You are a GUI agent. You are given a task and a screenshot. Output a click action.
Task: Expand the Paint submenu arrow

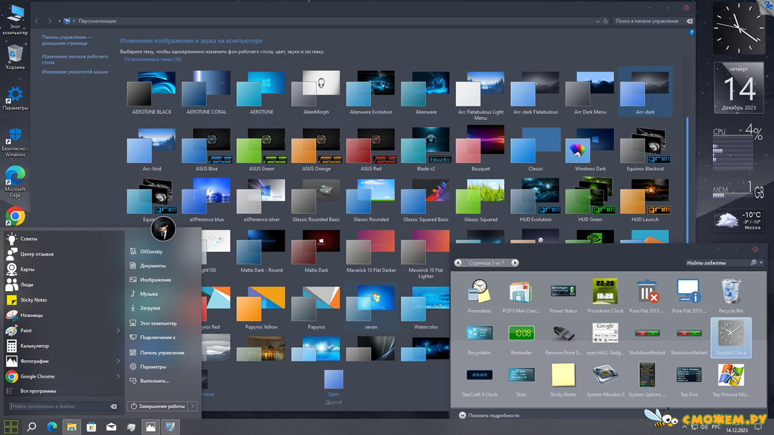[118, 331]
